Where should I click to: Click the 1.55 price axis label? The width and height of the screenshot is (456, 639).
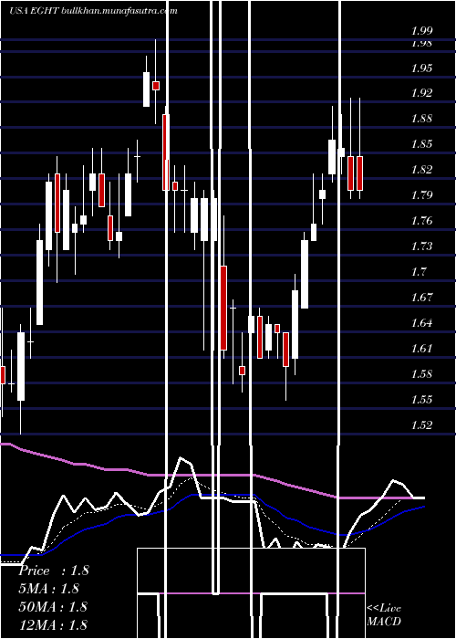[421, 400]
